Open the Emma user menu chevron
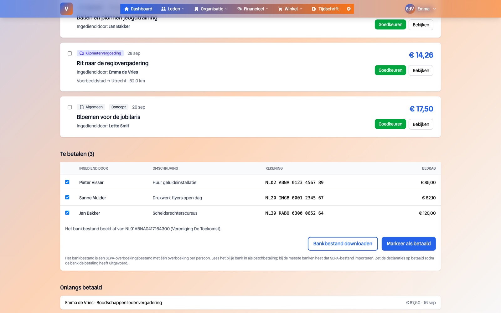The height and width of the screenshot is (313, 501). (435, 9)
